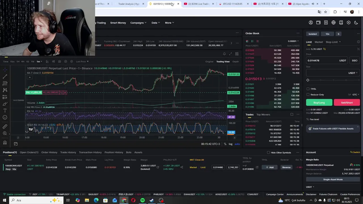The height and width of the screenshot is (204, 363).
Task: Open the chart layout grid icon
Action: coord(237,54)
